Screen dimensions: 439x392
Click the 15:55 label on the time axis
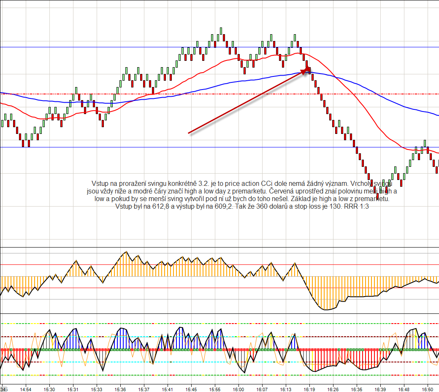pos(215,389)
